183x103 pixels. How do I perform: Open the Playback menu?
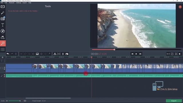11,3
